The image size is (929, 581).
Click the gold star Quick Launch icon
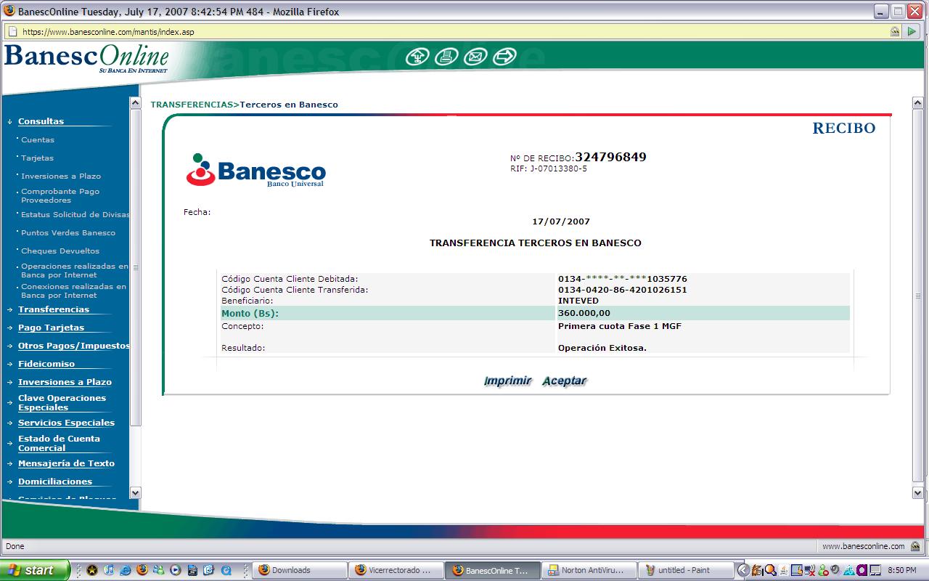click(92, 570)
